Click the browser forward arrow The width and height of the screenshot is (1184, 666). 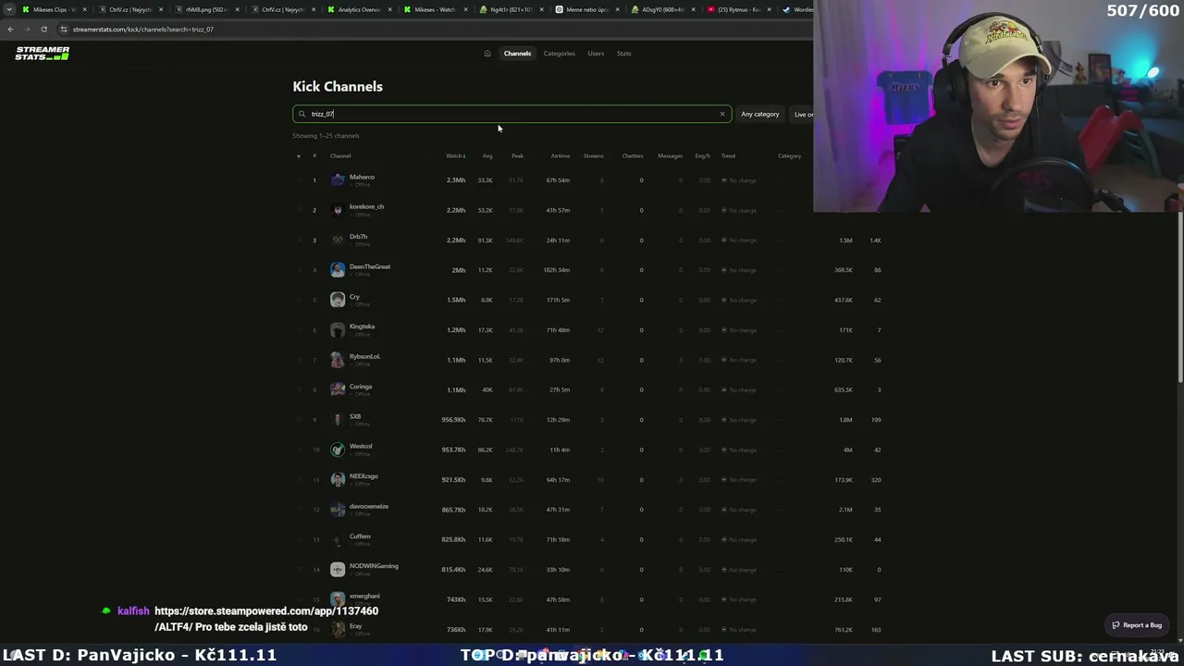tap(27, 29)
